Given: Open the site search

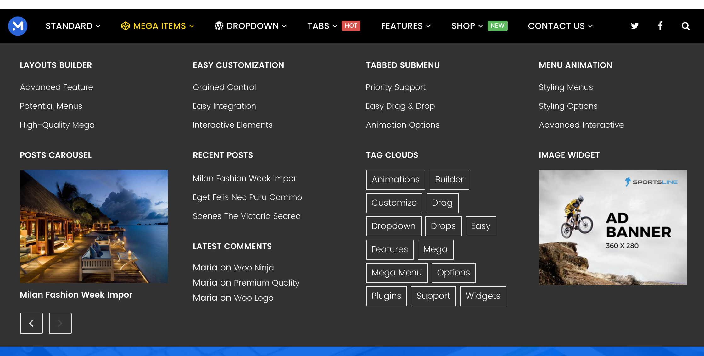Looking at the screenshot, I should pyautogui.click(x=685, y=26).
